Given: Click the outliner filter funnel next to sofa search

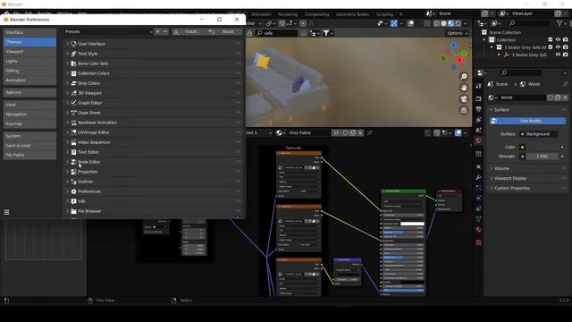Looking at the screenshot, I should (326, 33).
